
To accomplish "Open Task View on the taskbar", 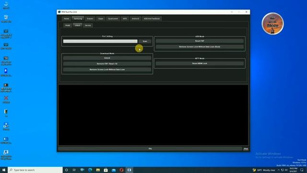I will click(74, 170).
